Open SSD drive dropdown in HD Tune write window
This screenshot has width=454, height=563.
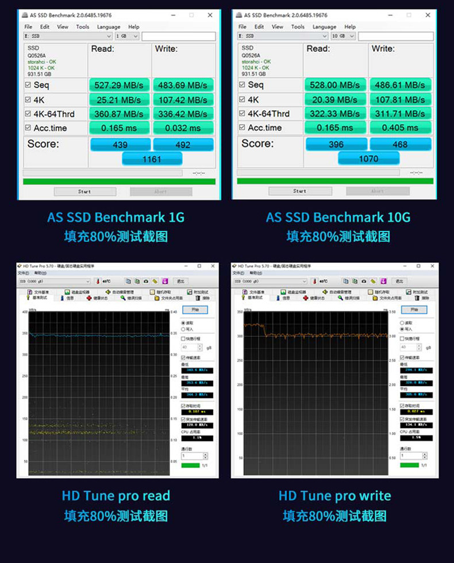271,281
